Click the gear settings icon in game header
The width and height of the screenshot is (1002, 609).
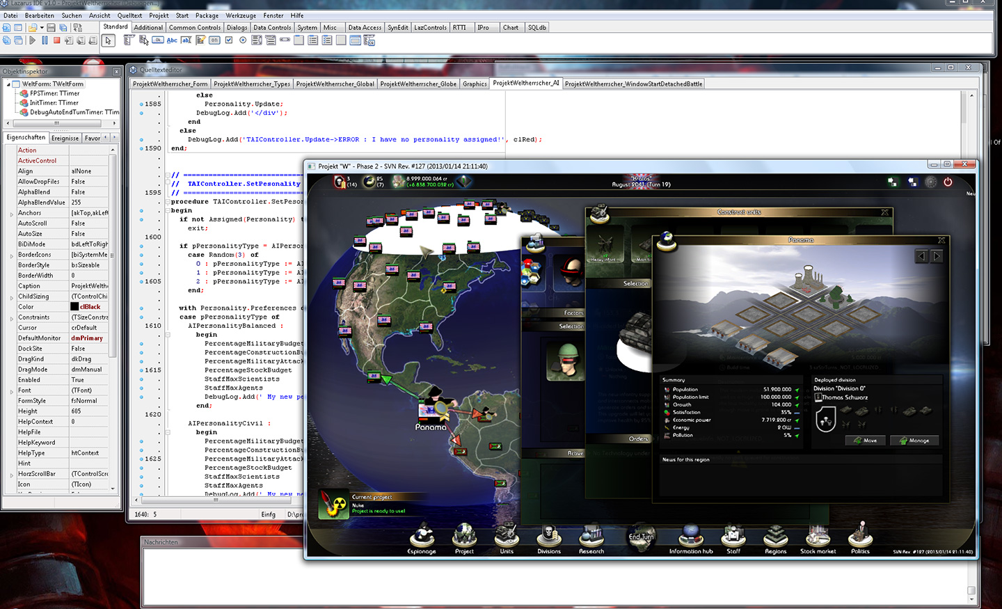(x=930, y=182)
